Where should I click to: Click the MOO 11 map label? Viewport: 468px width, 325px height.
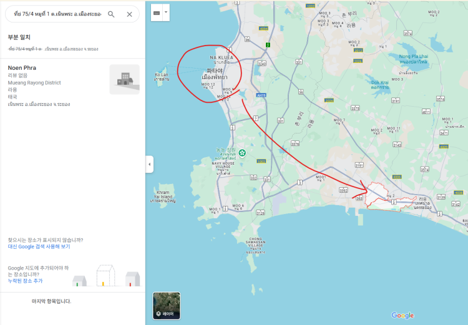pos(394,129)
